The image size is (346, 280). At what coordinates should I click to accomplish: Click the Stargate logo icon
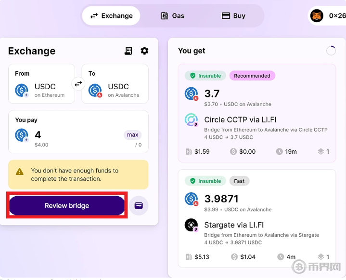(x=192, y=225)
